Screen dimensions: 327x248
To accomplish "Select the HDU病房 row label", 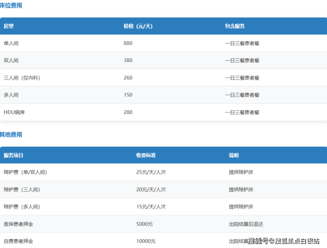I will click(x=14, y=112).
